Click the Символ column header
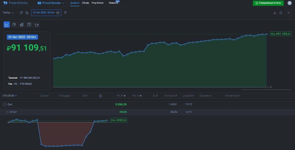295x150 pixels. click(44, 96)
